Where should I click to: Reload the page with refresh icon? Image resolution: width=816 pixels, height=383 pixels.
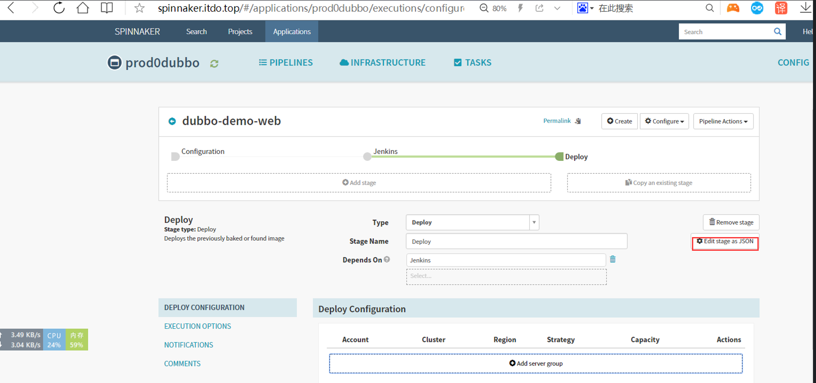coord(59,8)
